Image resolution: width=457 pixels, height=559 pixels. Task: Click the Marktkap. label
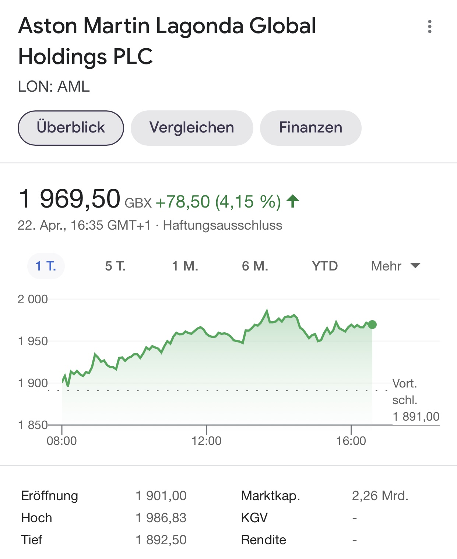pos(271,496)
